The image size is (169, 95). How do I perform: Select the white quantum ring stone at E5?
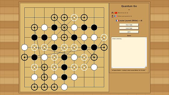click(x=64, y=47)
